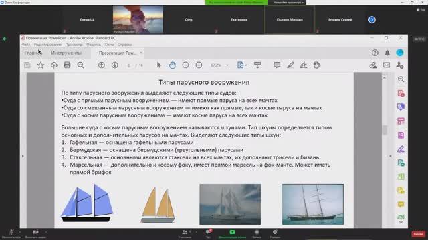Viewport: 428px width, 240px height.
Task: Switch to the Инструменты tab
Action: [x=66, y=53]
